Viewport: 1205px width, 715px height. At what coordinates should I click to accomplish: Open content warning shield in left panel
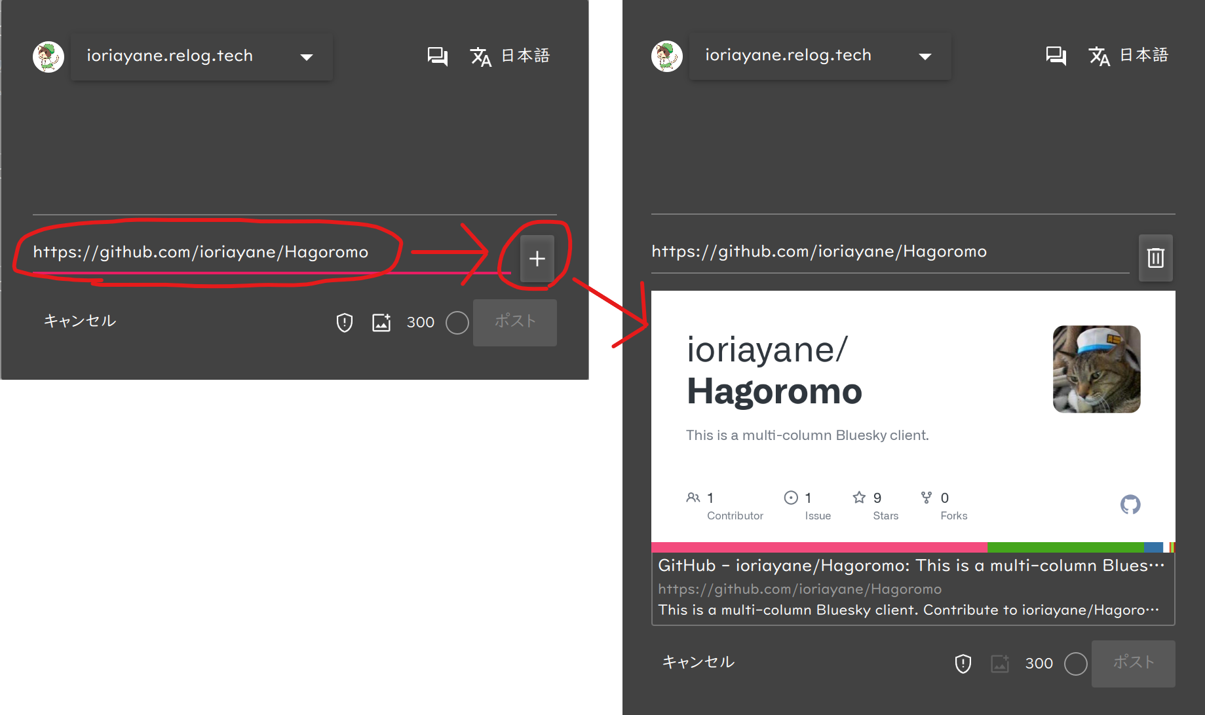tap(345, 322)
